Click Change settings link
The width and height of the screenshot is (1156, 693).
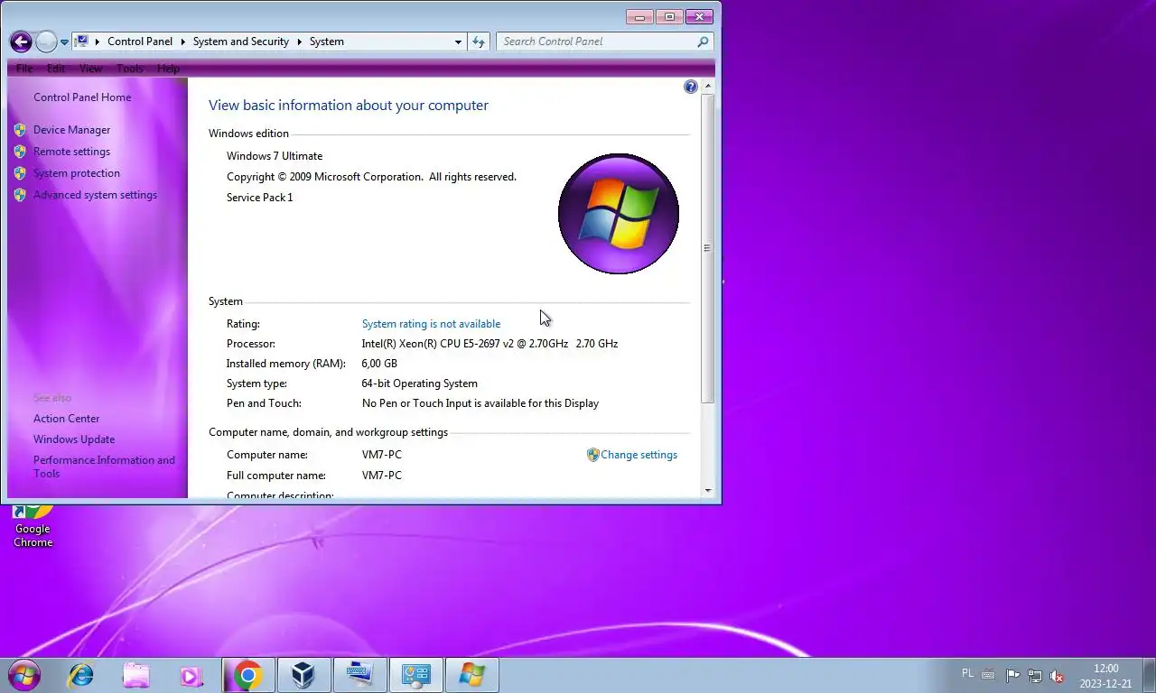click(639, 455)
